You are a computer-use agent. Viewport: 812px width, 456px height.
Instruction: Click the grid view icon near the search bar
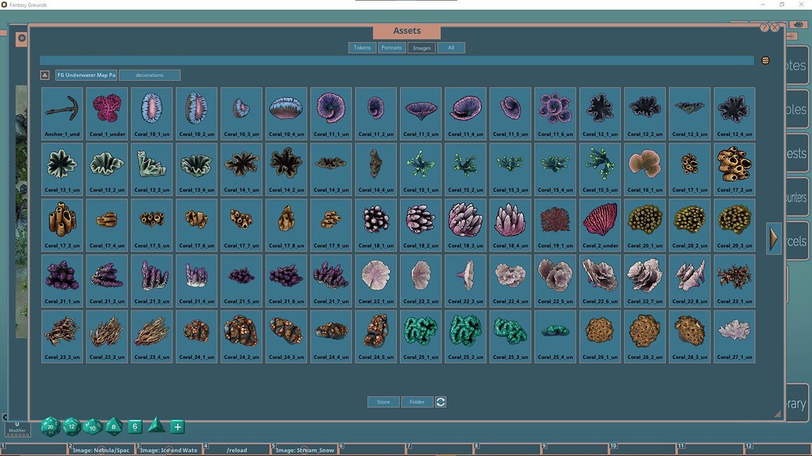pos(765,60)
